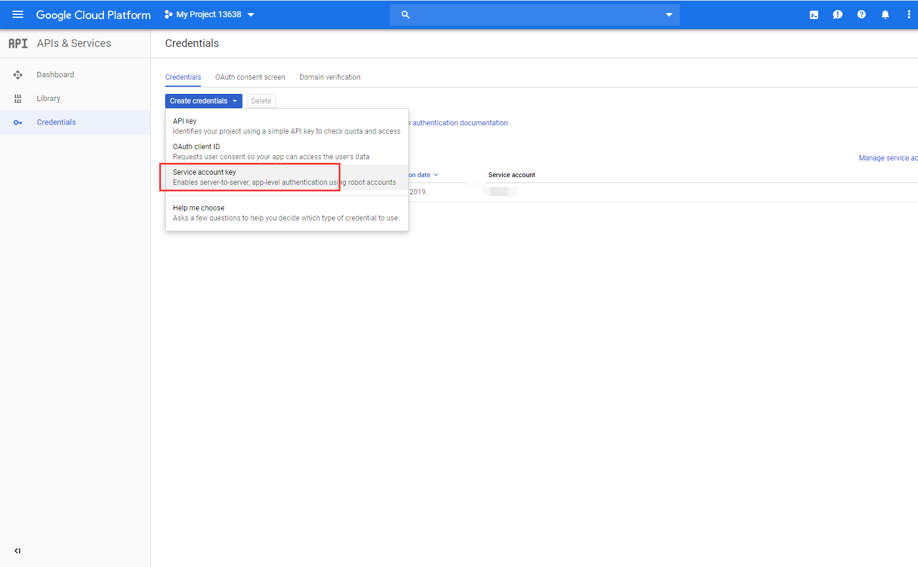Click the API logo icon in sidebar
This screenshot has width=918, height=567.
[18, 43]
